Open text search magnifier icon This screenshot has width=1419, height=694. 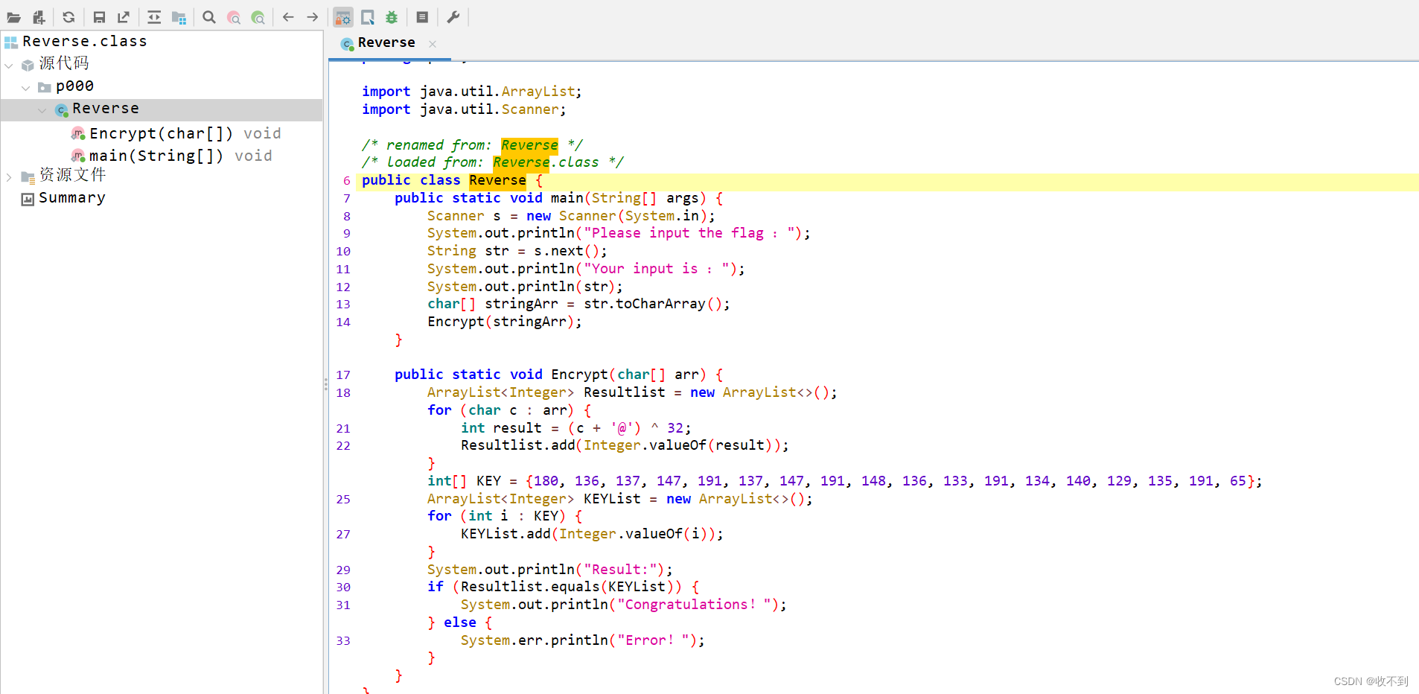[x=209, y=17]
